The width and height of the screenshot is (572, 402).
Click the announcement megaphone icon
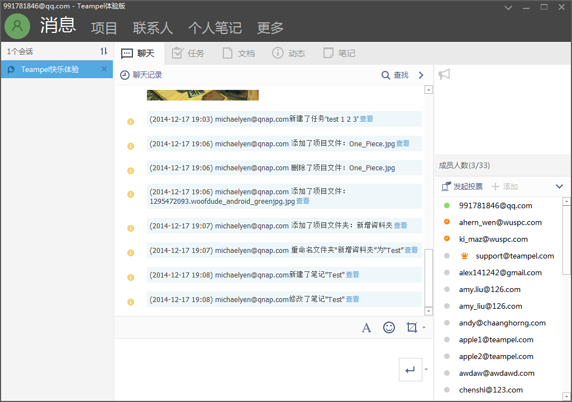(x=444, y=74)
